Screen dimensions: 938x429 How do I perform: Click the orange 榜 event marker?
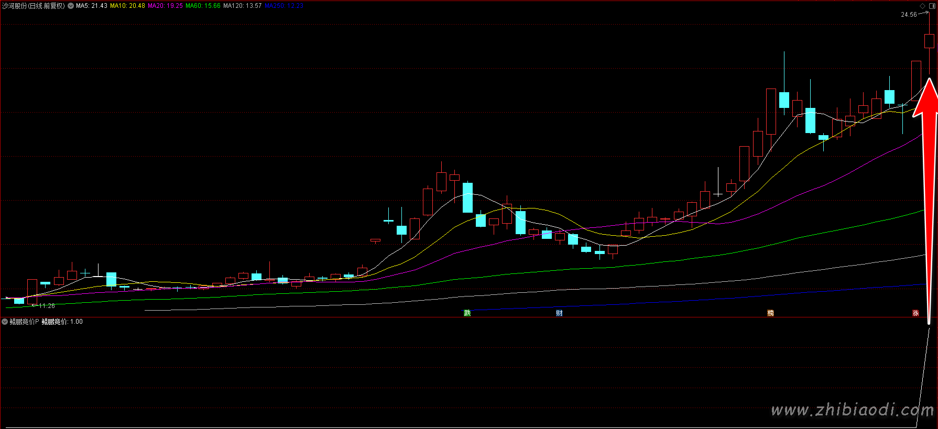[x=771, y=313]
